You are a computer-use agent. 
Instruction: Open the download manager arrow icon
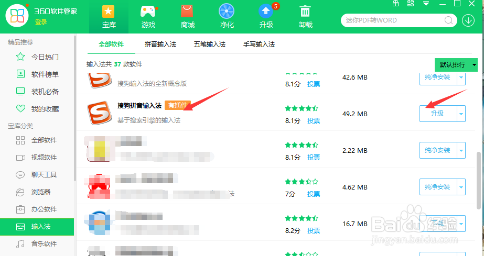click(468, 20)
